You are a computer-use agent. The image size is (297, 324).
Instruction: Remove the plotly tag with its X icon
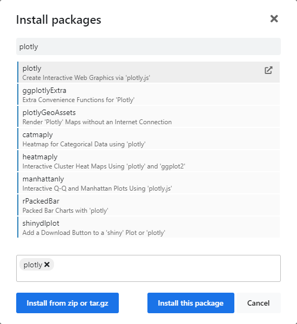click(47, 264)
